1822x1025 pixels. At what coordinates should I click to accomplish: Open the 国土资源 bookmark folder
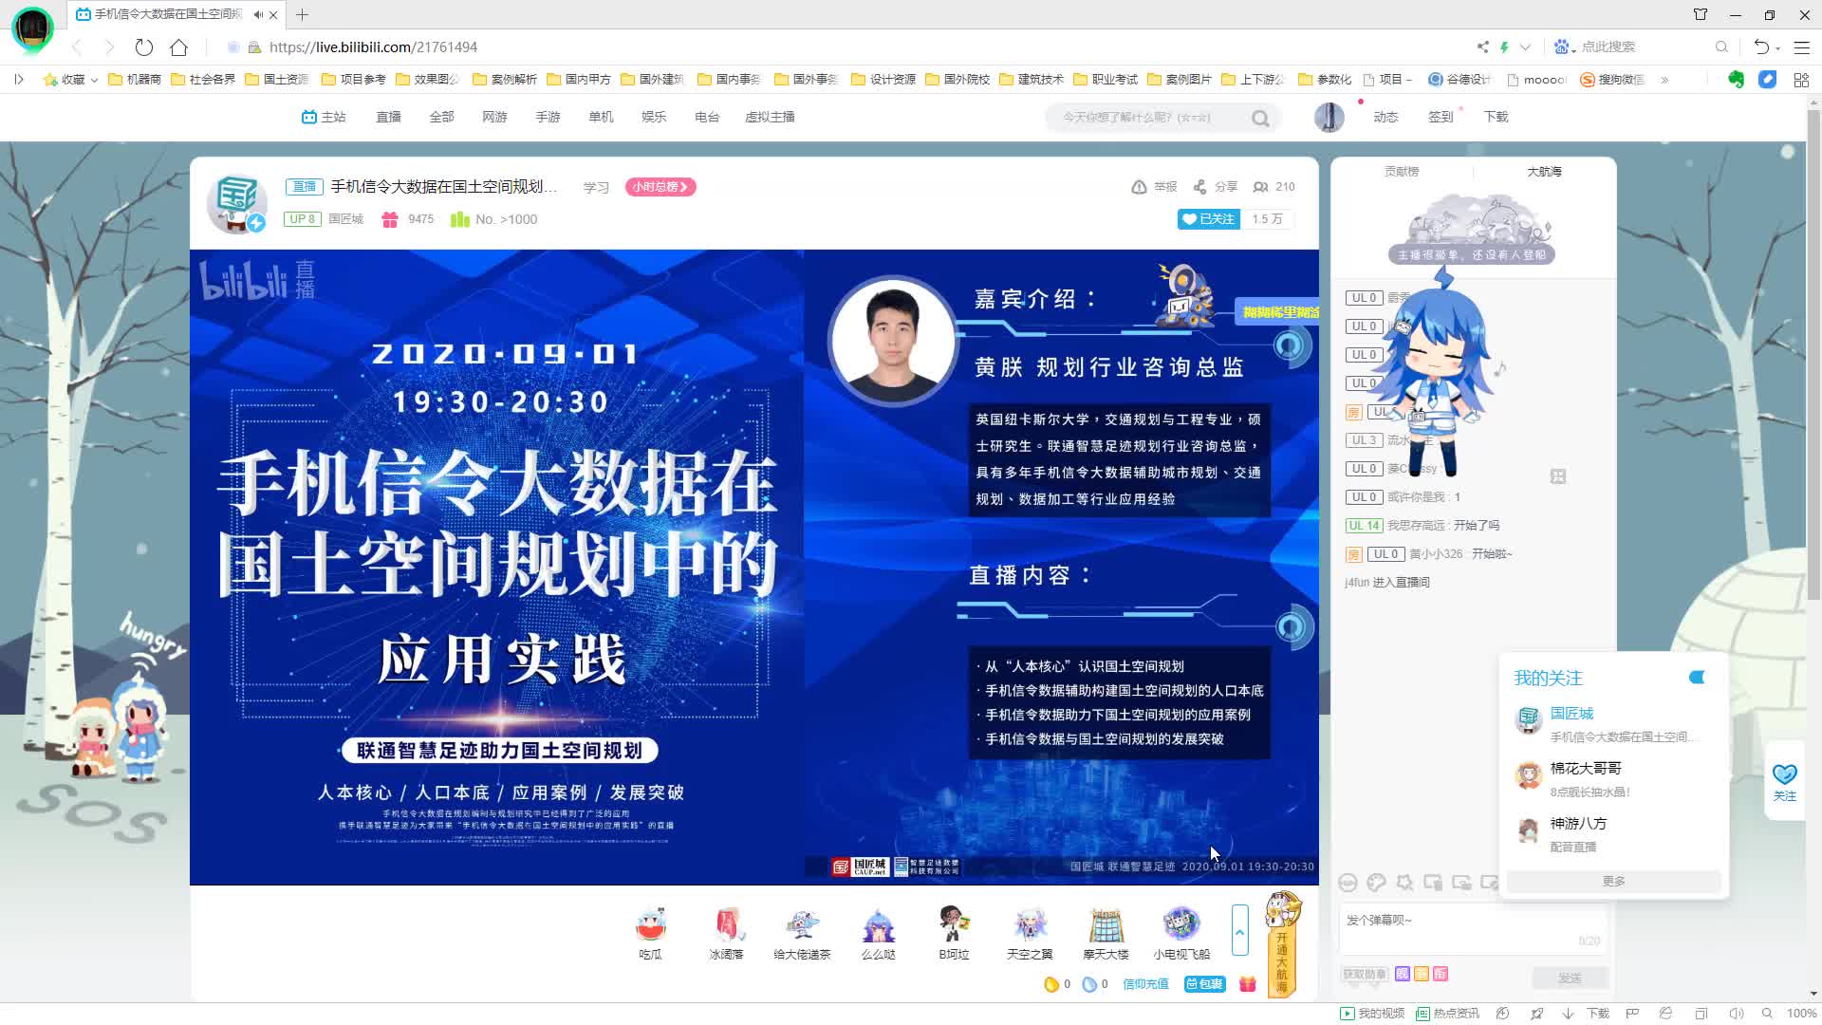(x=276, y=80)
